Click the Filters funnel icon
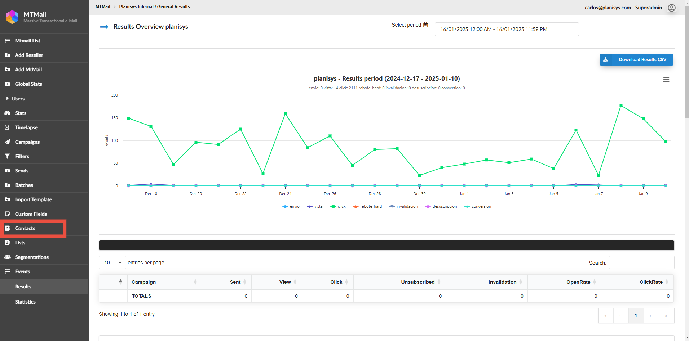This screenshot has height=341, width=689. pos(7,156)
